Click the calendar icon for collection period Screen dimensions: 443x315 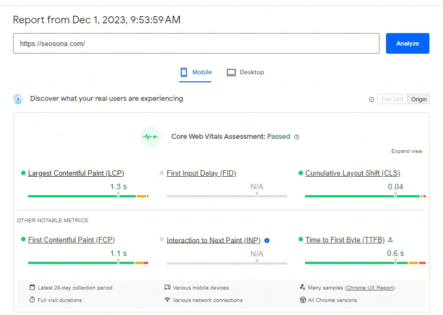tap(33, 287)
